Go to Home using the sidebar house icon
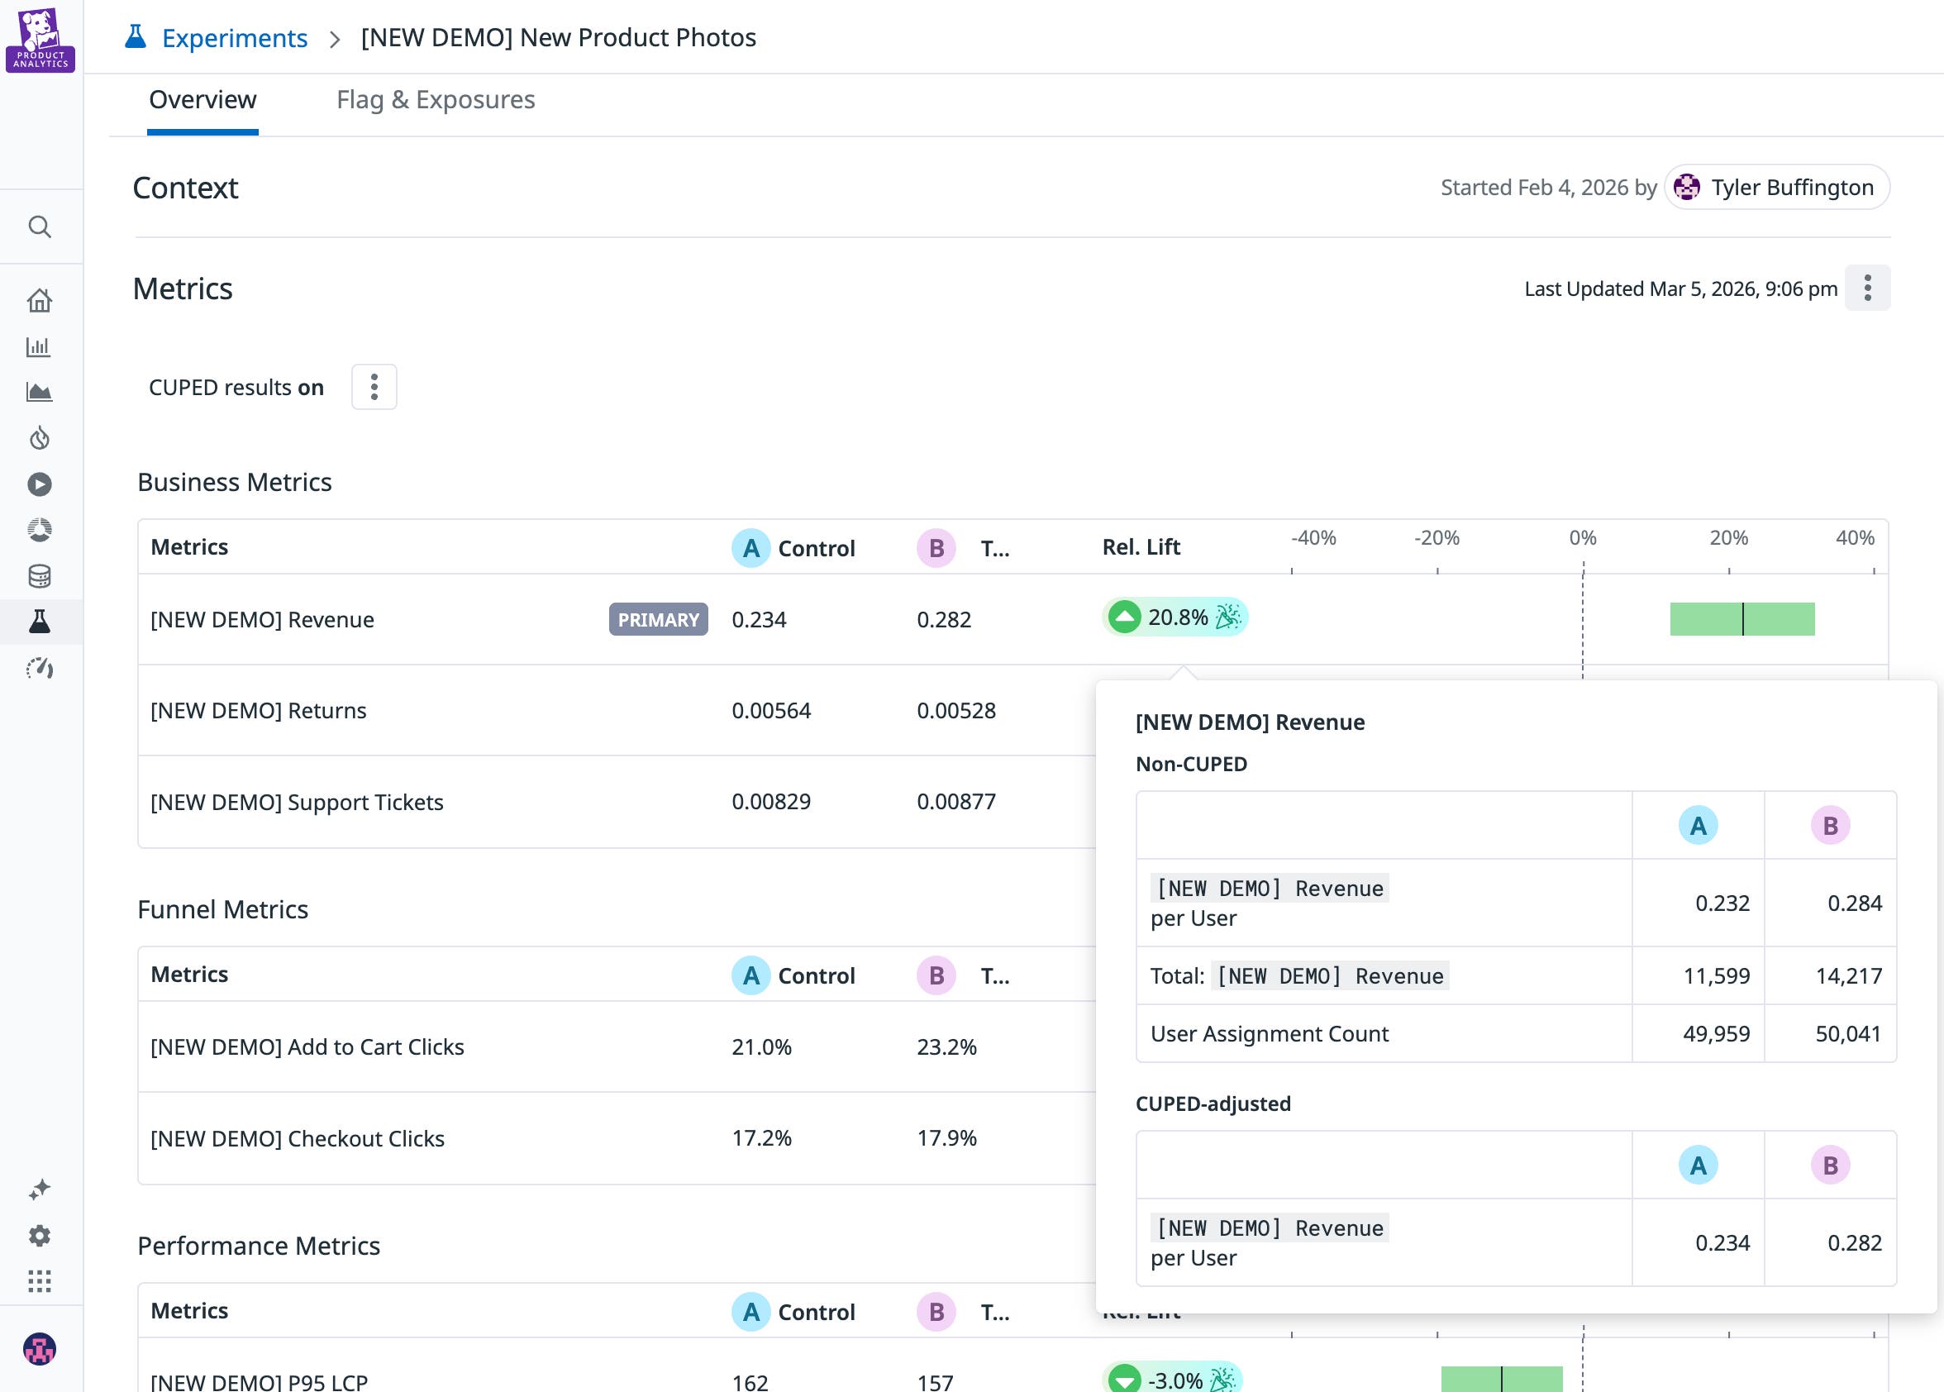 point(40,300)
